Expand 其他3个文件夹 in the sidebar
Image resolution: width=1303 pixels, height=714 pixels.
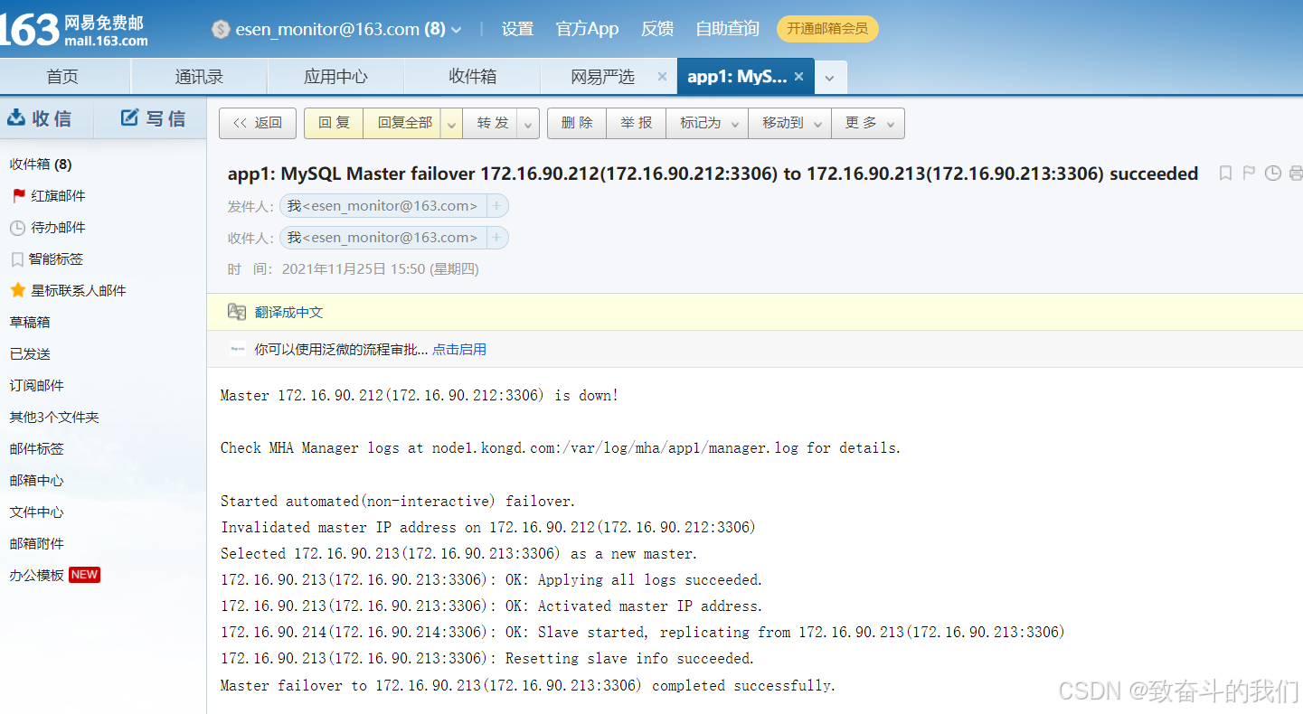54,418
